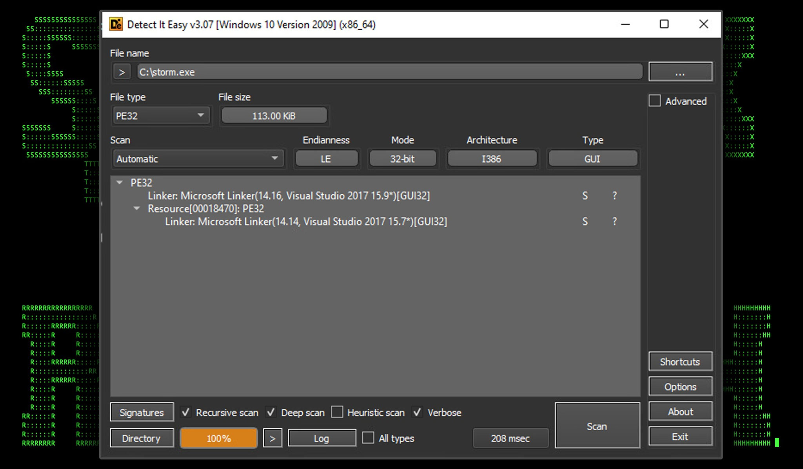Open file browser with the ellipsis button
The height and width of the screenshot is (469, 803).
point(680,72)
